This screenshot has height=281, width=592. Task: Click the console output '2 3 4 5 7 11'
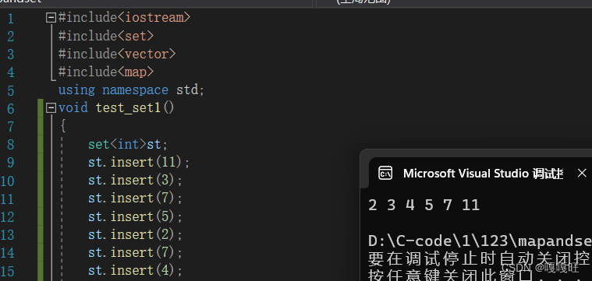pyautogui.click(x=424, y=205)
